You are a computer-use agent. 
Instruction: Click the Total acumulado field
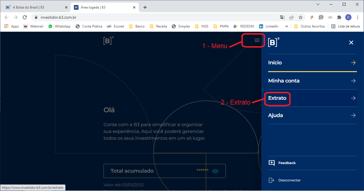pos(165,171)
